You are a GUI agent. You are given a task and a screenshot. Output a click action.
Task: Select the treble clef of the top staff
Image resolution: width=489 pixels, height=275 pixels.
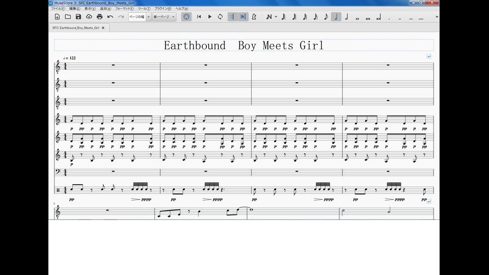[x=58, y=66]
